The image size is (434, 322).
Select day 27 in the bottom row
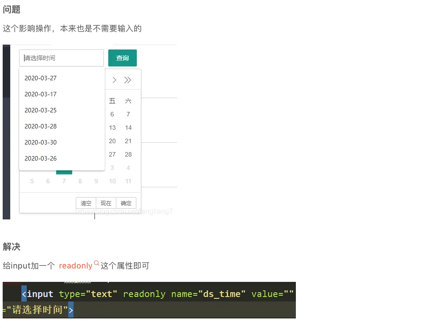coord(112,154)
